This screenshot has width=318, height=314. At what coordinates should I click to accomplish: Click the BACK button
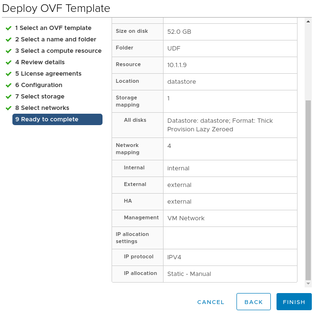click(x=254, y=302)
